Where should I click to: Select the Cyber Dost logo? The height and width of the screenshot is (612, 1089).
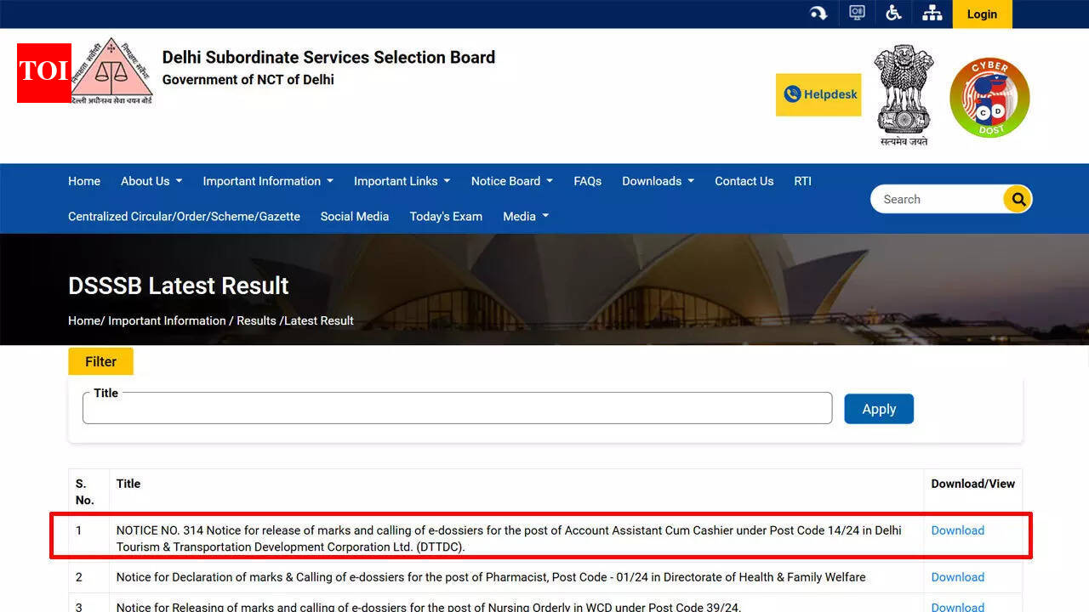989,97
